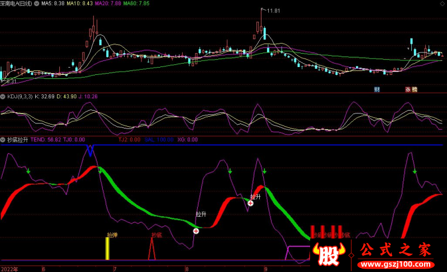Click the D: 43.90 value
This screenshot has height=272, width=447.
coord(66,97)
